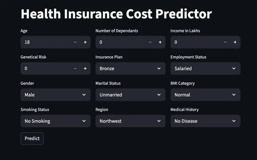The image size is (257, 160).
Task: Open the Gender selector
Action: [x=56, y=95]
